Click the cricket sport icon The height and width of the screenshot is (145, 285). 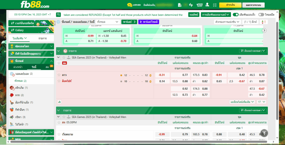pyautogui.click(x=12, y=88)
